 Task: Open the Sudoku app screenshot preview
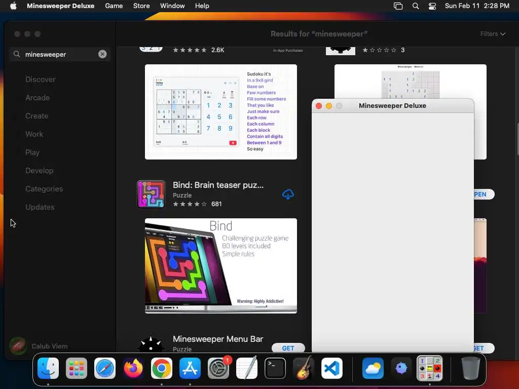tap(221, 112)
